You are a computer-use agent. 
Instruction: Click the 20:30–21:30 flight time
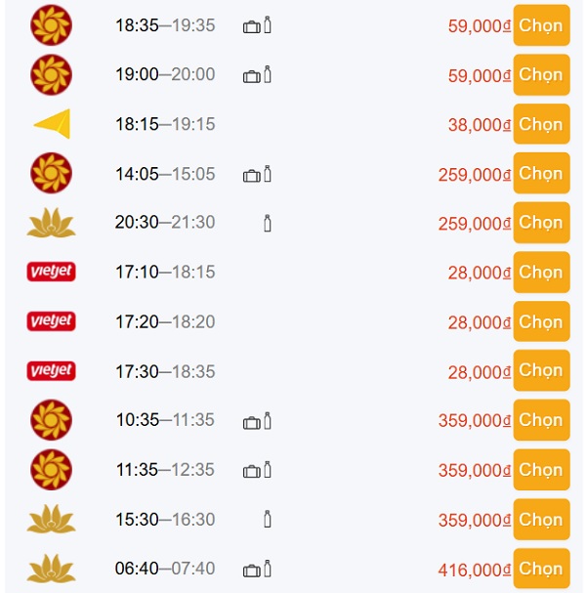[x=165, y=222]
